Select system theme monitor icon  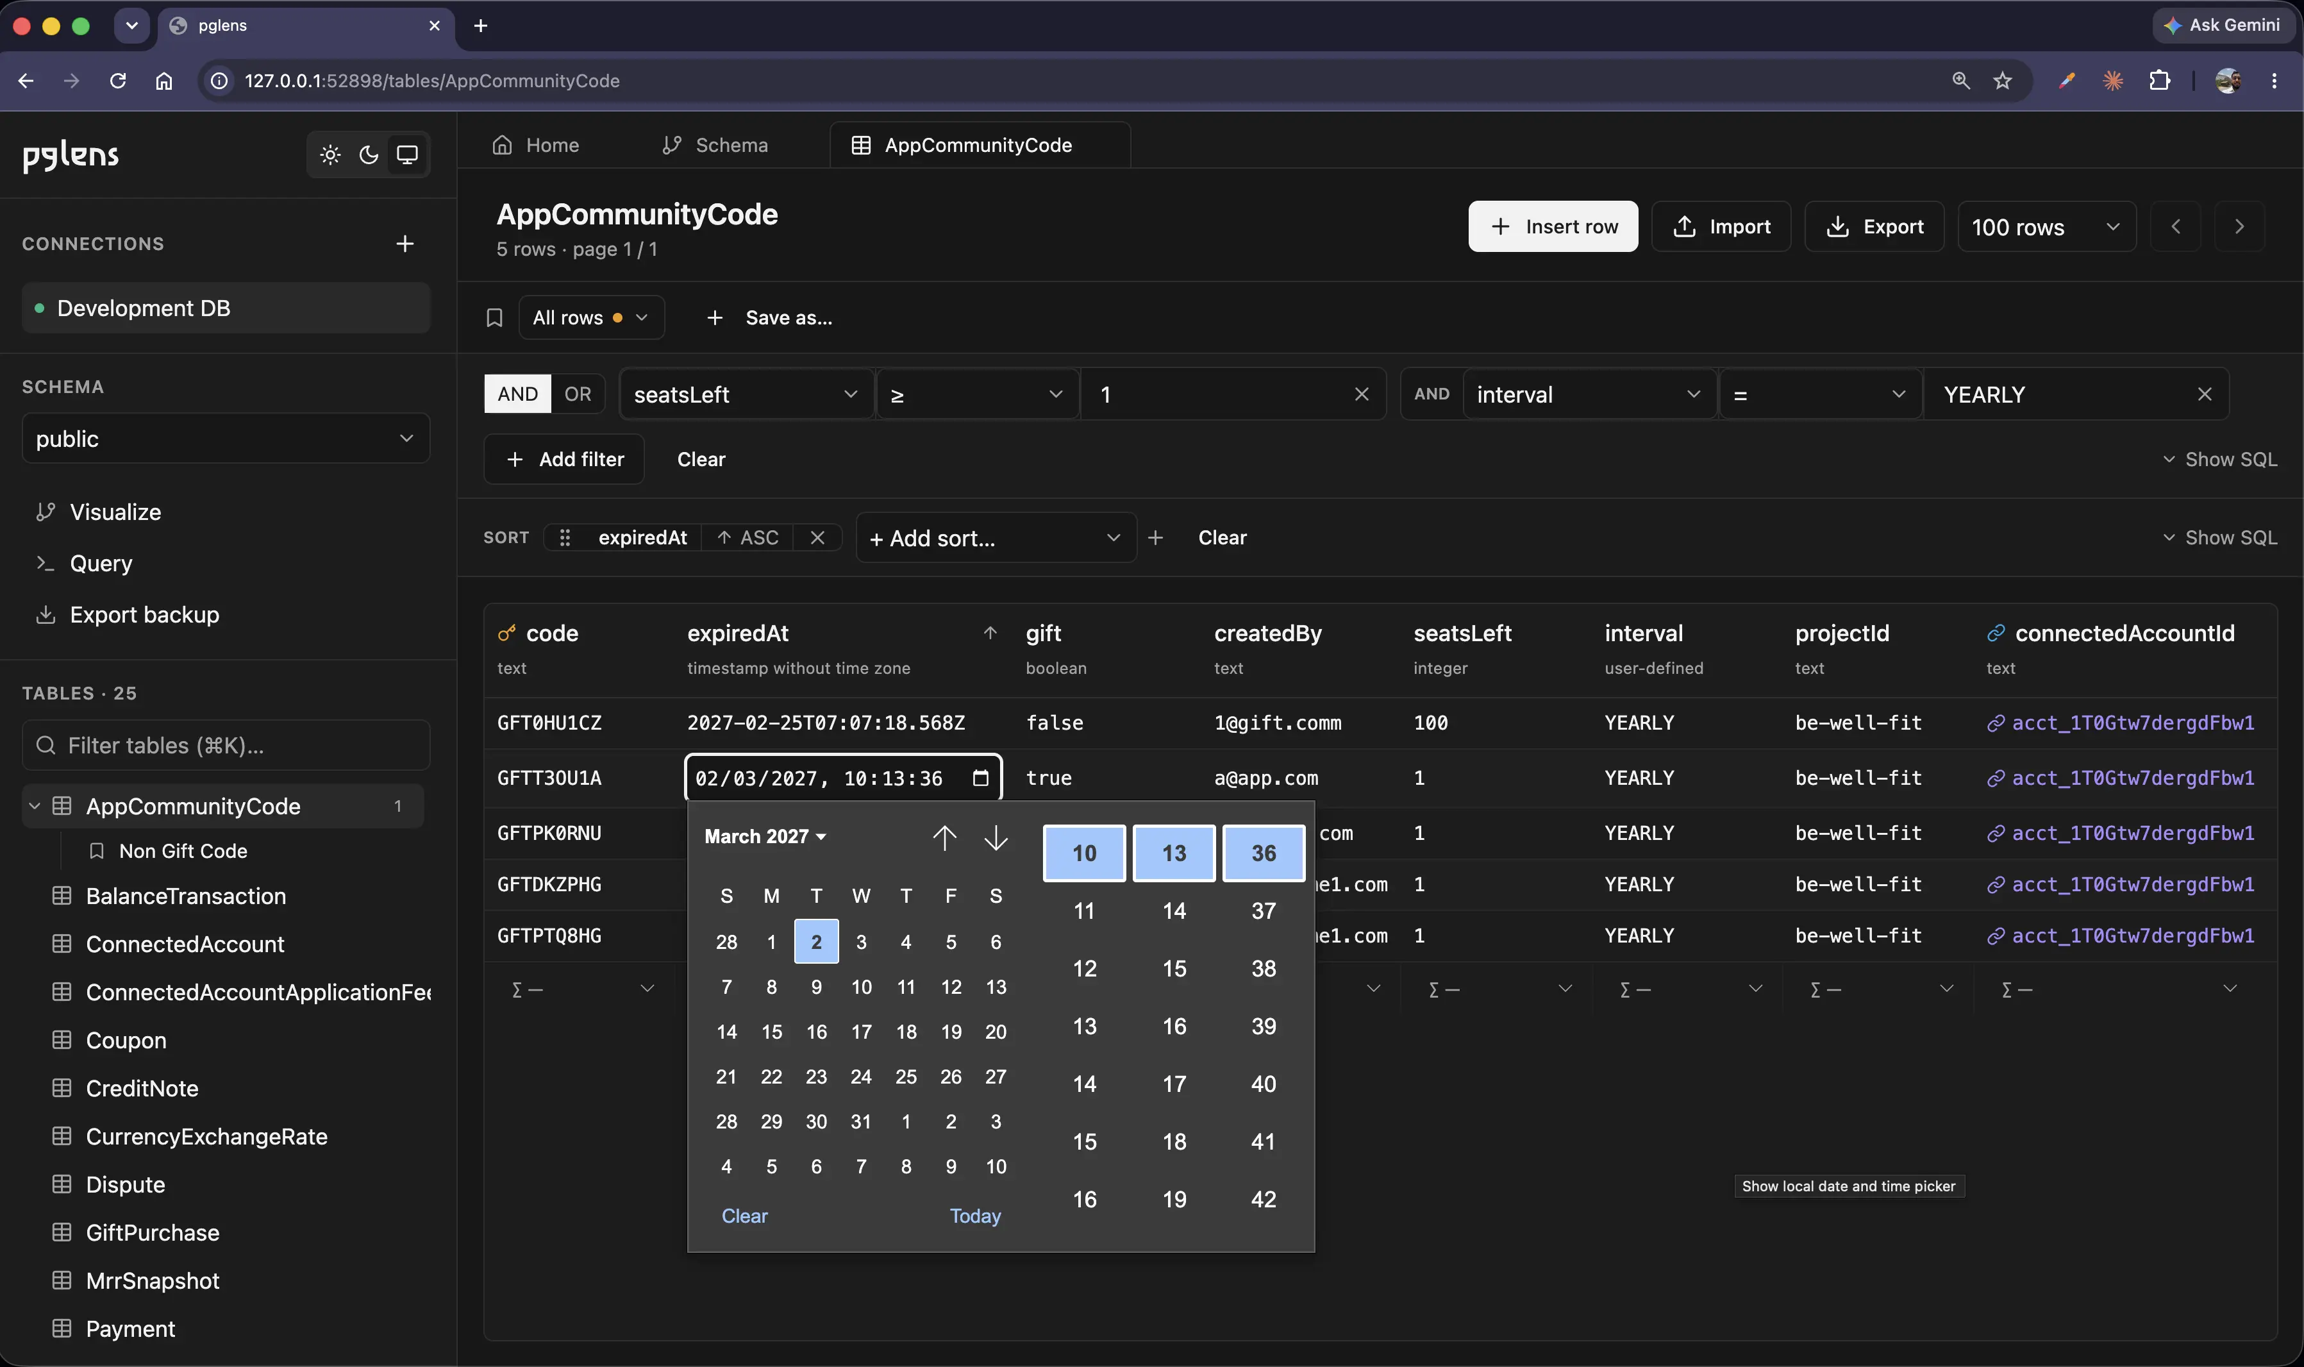click(407, 155)
